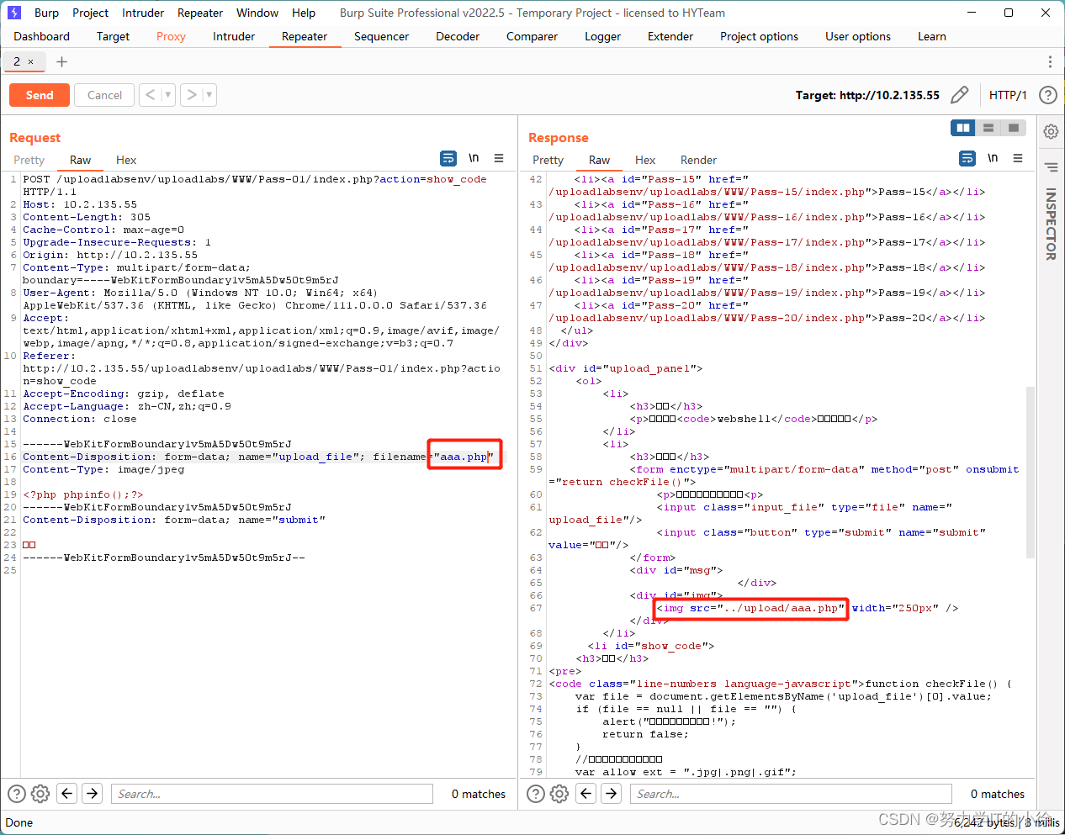Click the Response panel vertical scrollbar
Image resolution: width=1065 pixels, height=835 pixels.
1031,473
